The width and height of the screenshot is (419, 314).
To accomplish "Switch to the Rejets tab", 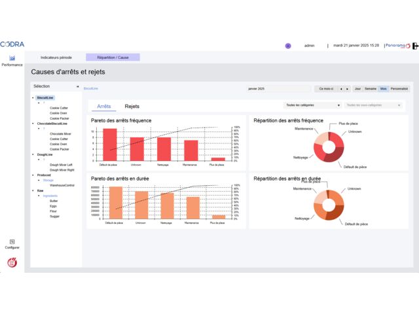I will click(132, 105).
